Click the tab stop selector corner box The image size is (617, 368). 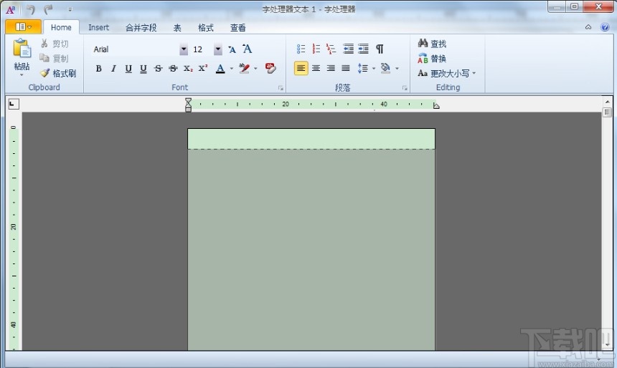coord(14,104)
